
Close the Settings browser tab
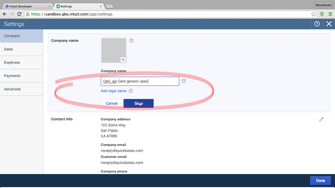(100, 6)
